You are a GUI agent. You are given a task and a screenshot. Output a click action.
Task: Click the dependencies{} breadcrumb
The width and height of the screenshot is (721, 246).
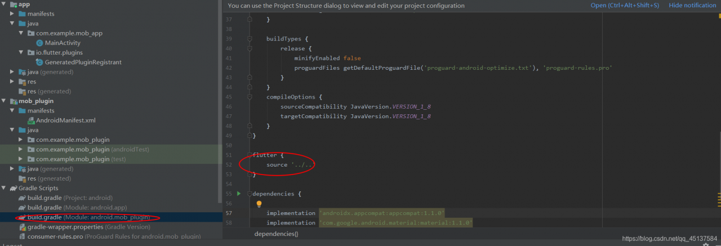click(x=276, y=233)
